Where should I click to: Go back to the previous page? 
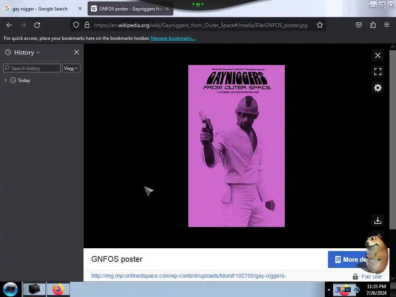click(x=9, y=25)
